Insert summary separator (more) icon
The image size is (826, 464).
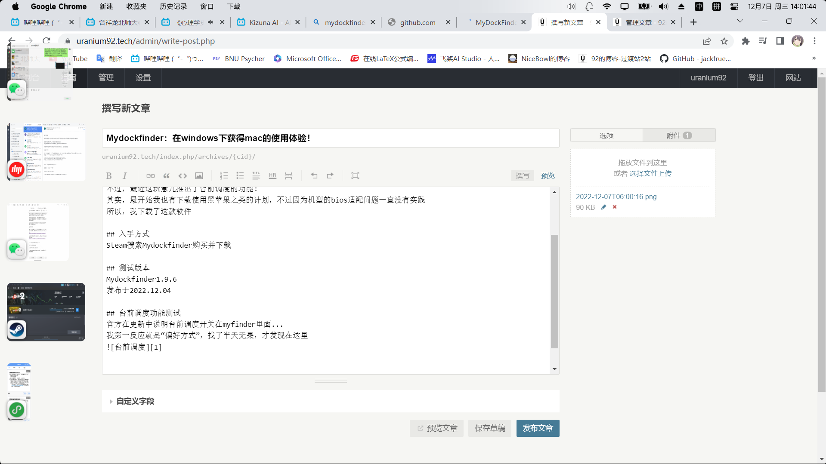(x=288, y=175)
